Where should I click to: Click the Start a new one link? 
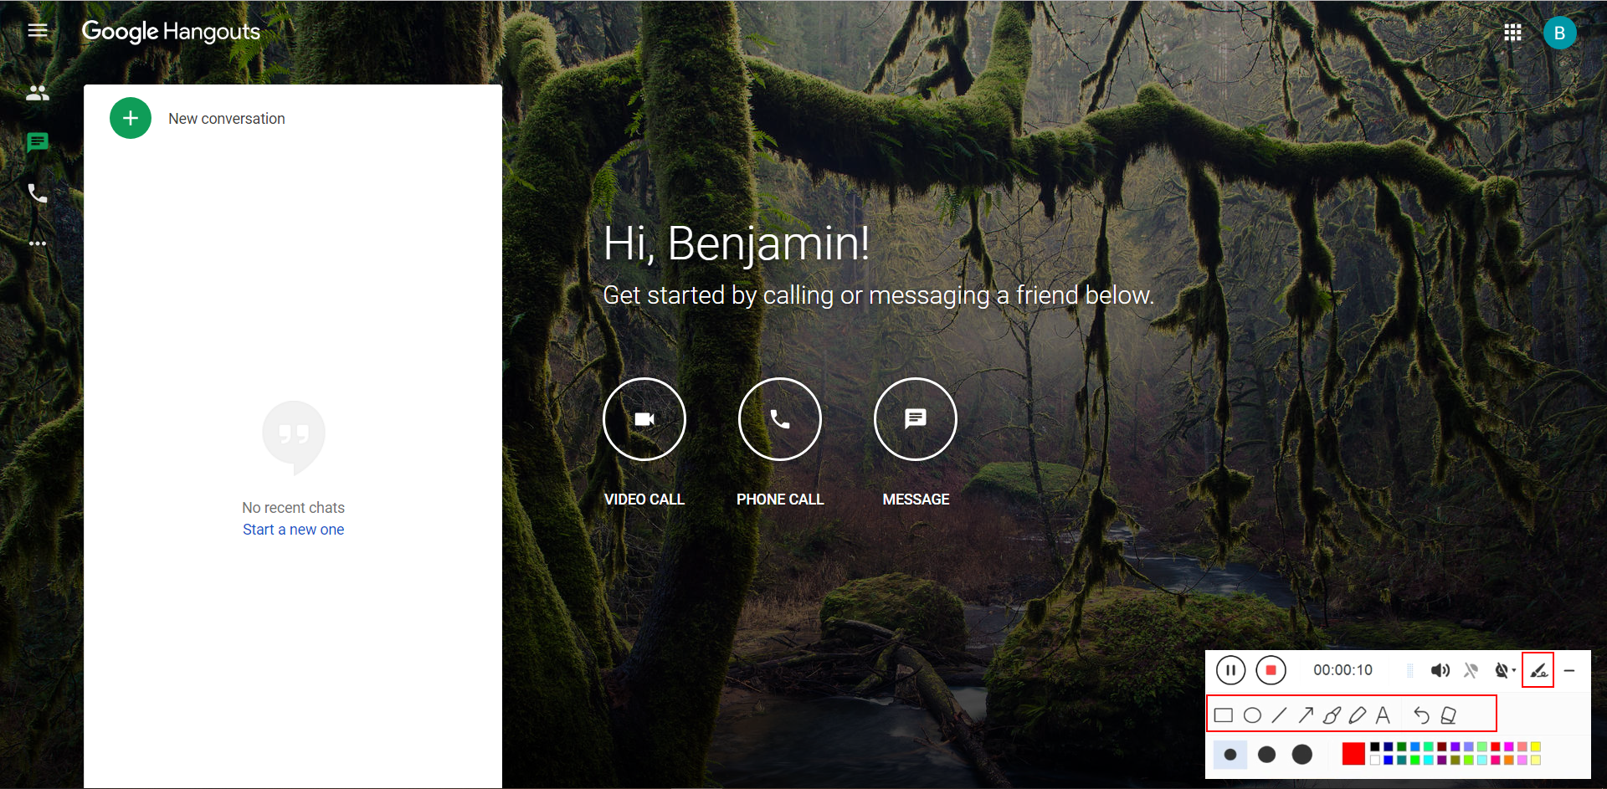click(293, 529)
